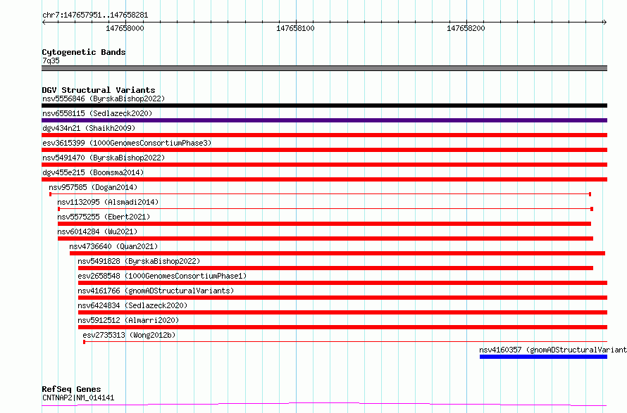Select the red bar under nsv5575255
This screenshot has width=627, height=413.
324,224
